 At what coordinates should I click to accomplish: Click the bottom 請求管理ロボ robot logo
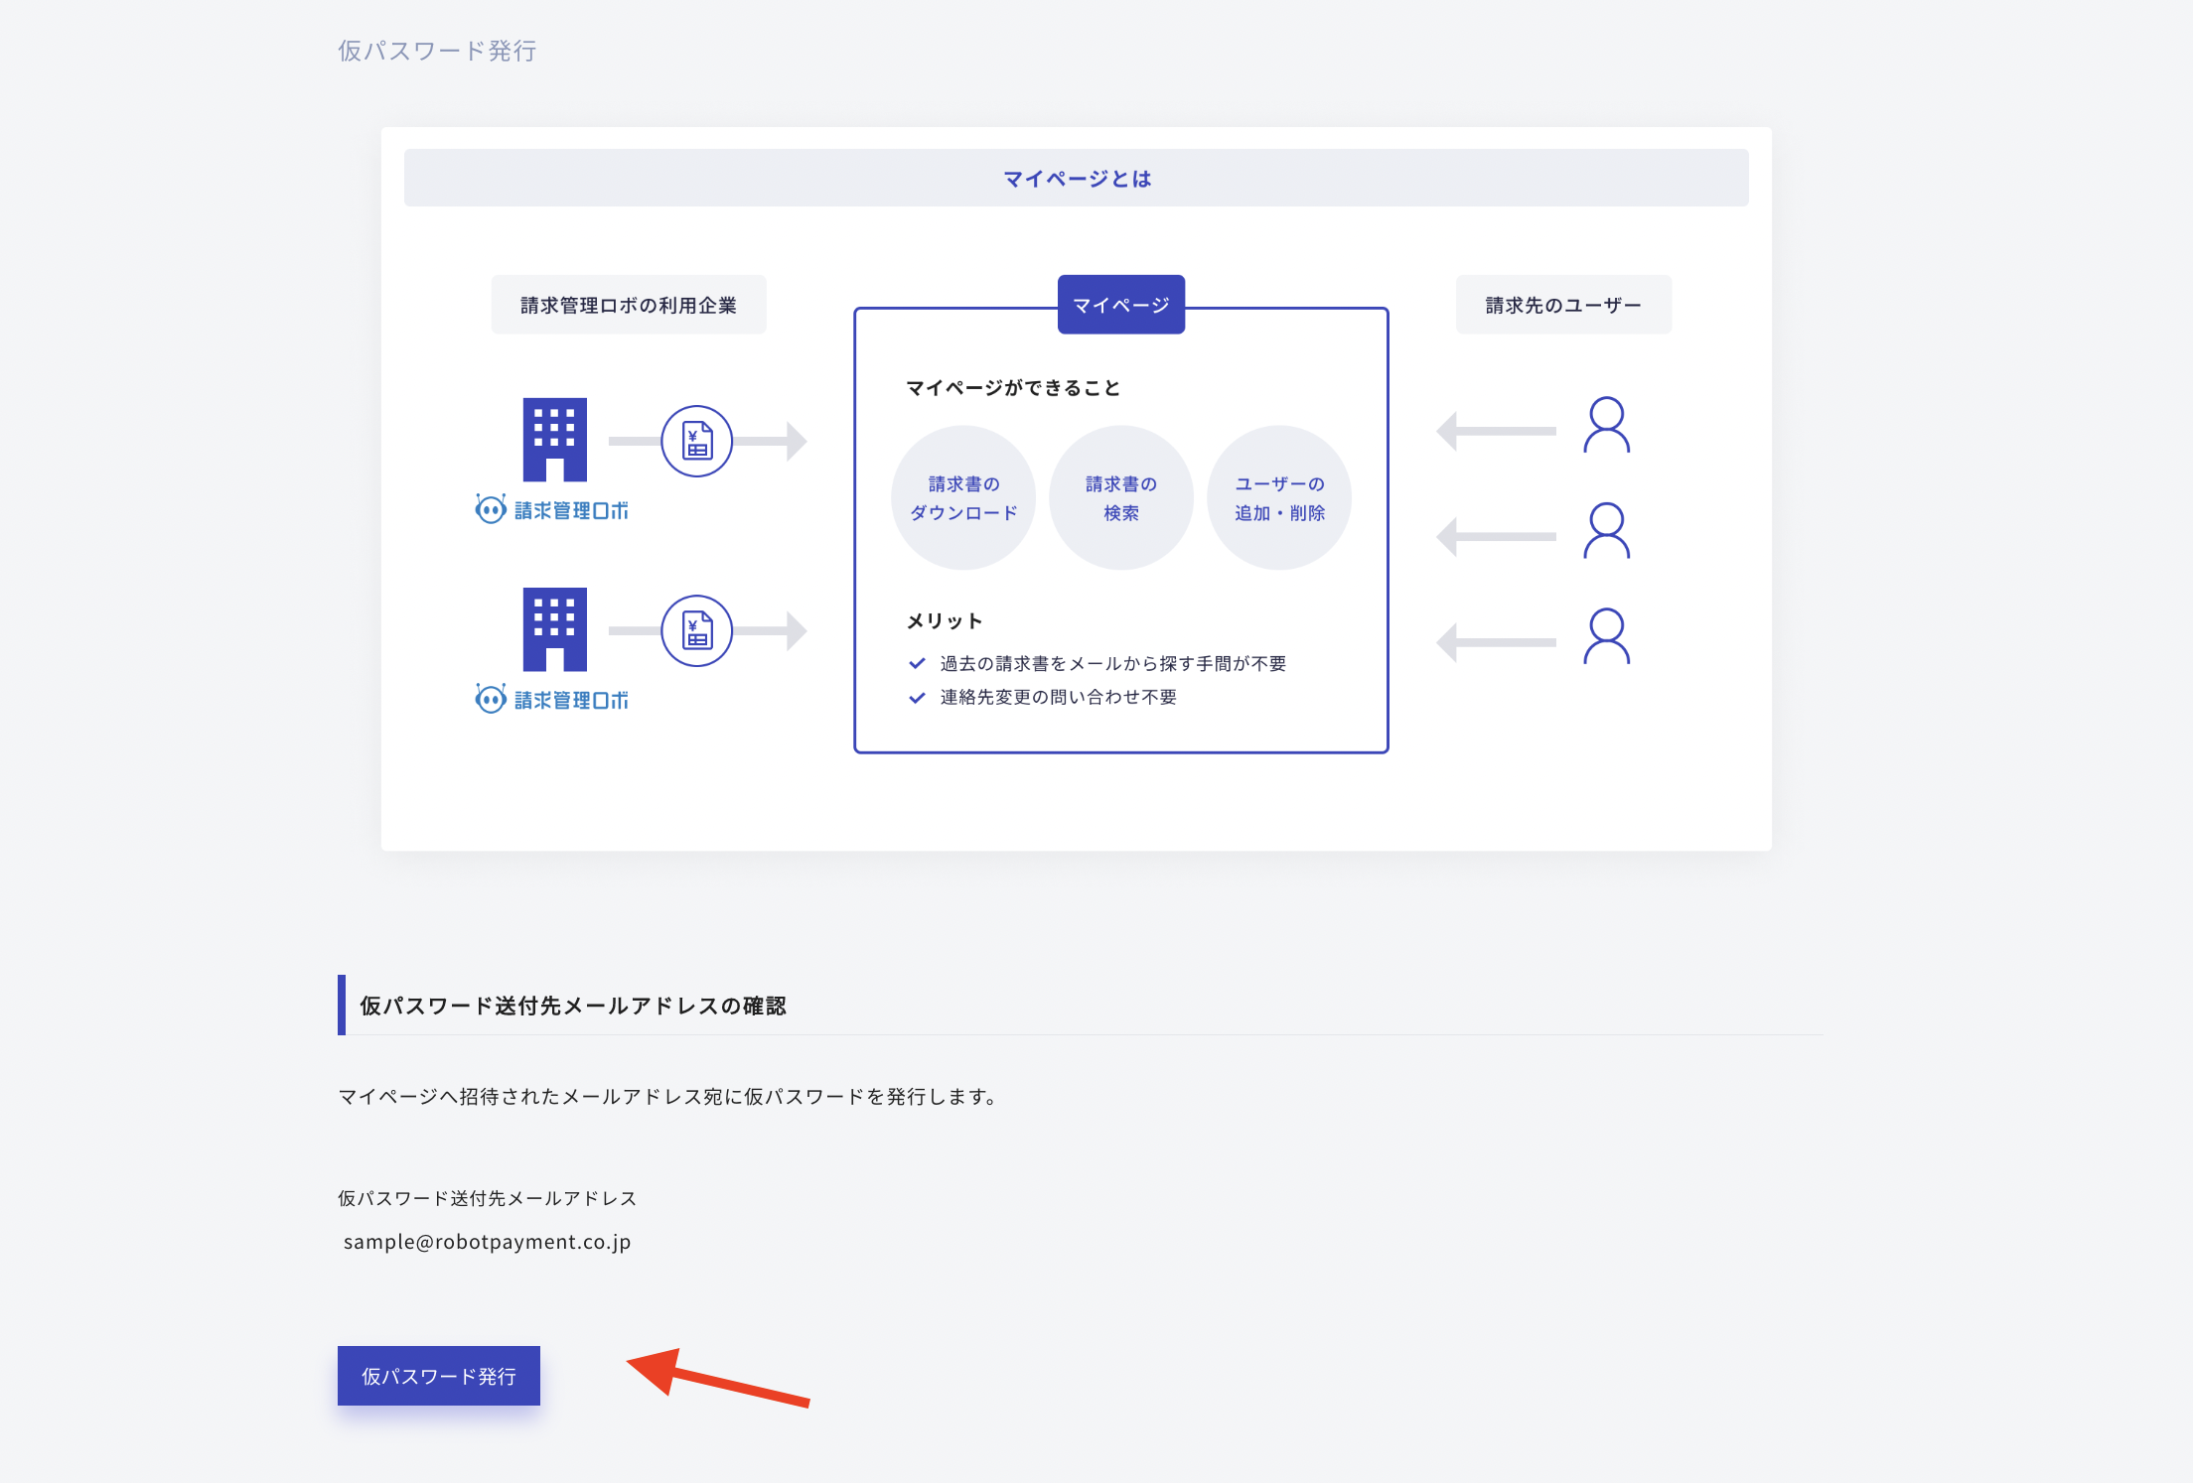[x=552, y=699]
